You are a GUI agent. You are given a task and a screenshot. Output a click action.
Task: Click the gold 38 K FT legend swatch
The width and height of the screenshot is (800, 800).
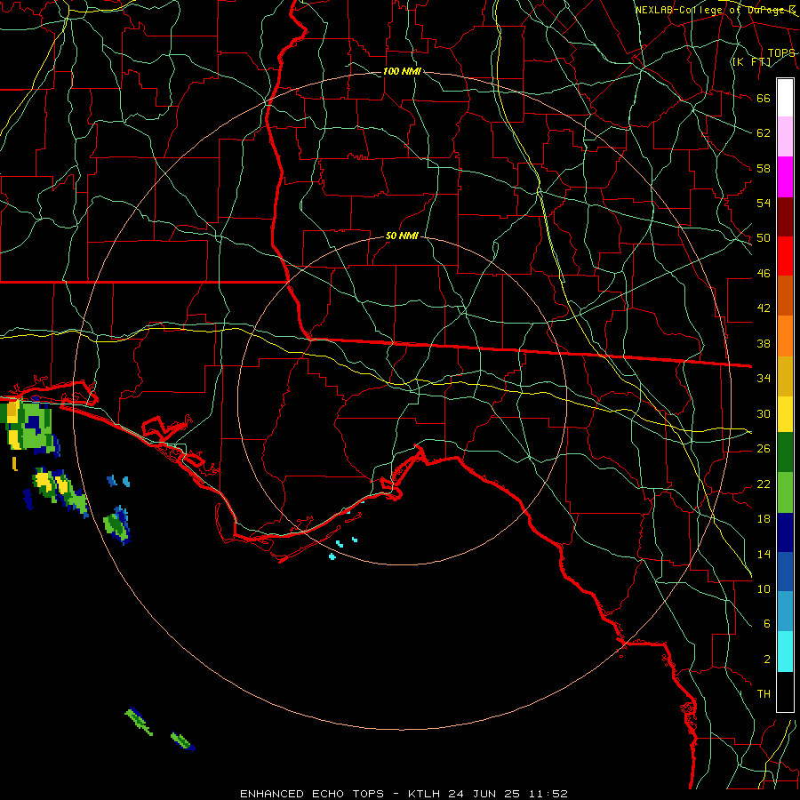click(x=785, y=376)
